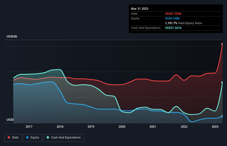The width and height of the screenshot is (227, 146).
Task: Click the US$65b y-axis label
Action: (x=12, y=36)
